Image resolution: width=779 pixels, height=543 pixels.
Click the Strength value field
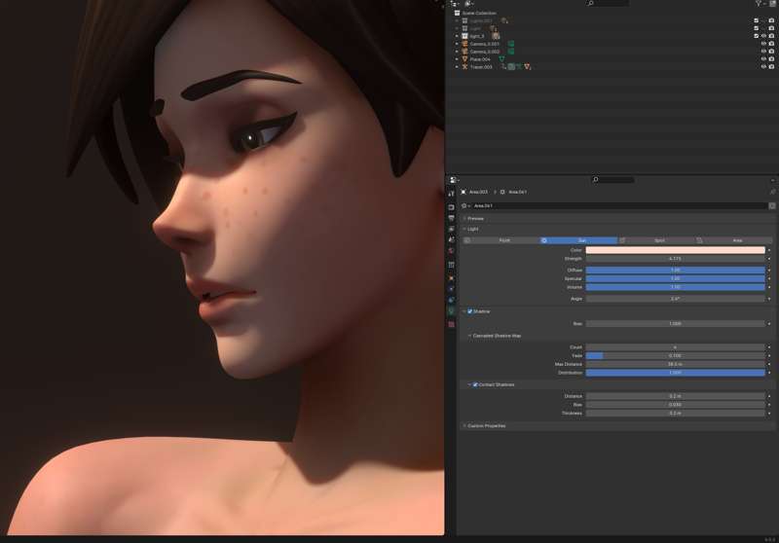675,259
